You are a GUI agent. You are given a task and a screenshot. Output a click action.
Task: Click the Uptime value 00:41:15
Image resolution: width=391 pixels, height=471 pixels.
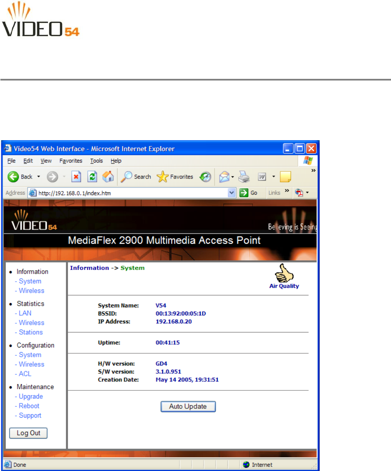(x=167, y=343)
